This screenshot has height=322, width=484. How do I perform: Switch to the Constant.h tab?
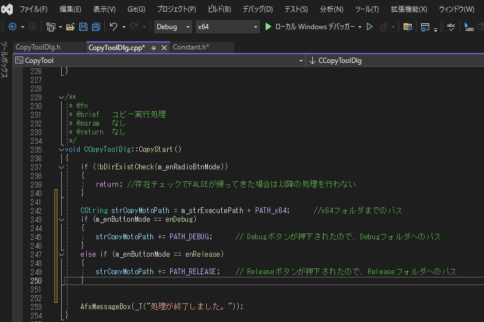click(190, 48)
